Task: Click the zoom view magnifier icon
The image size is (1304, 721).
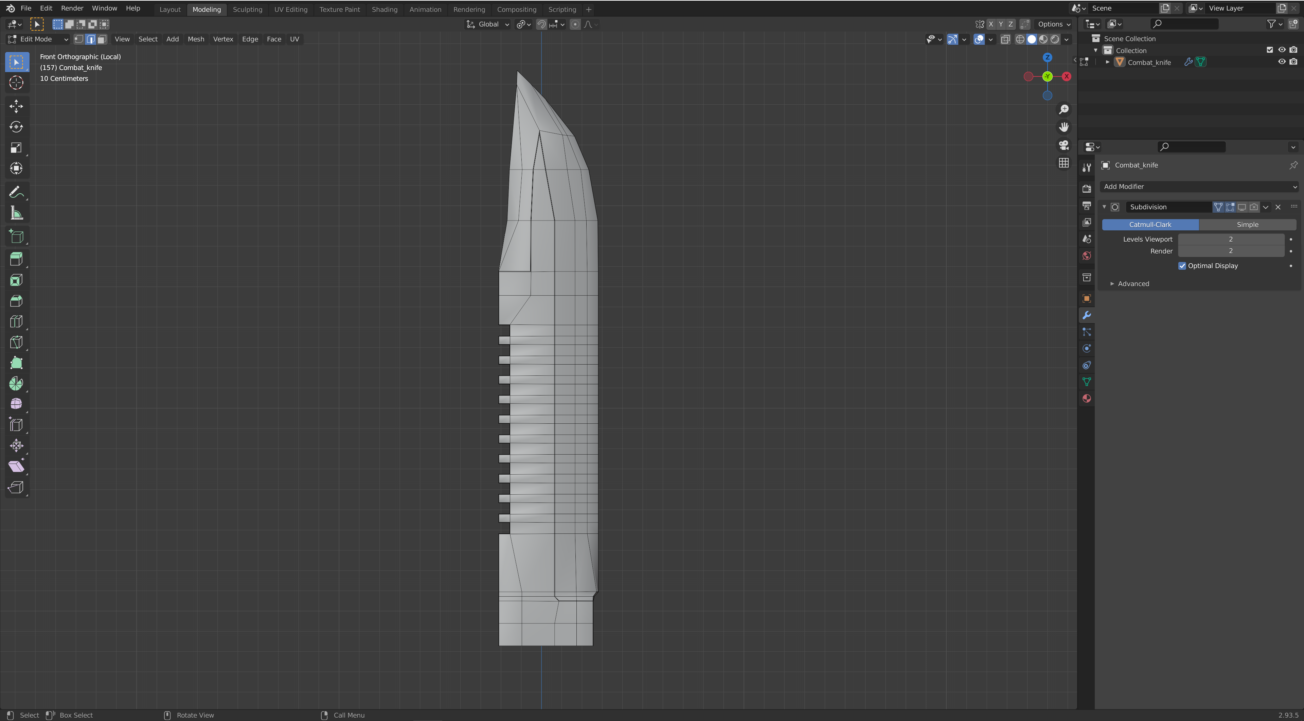Action: (1064, 109)
